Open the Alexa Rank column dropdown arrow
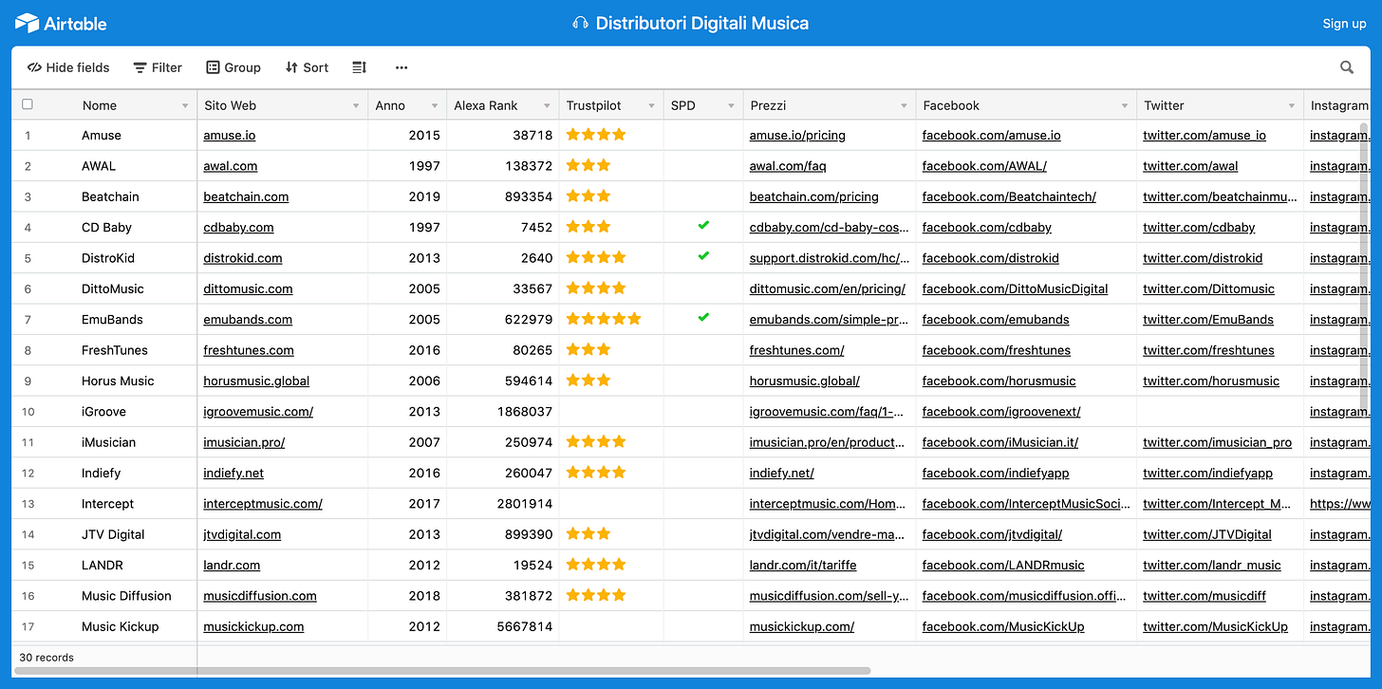Viewport: 1382px width, 689px height. click(x=547, y=105)
